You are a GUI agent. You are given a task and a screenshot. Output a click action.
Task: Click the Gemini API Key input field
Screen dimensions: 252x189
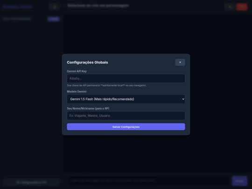(126, 78)
